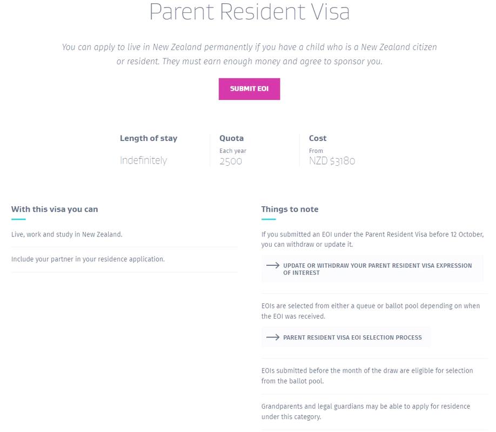Click the Quota label
Screen dimensions: 496x432
coord(231,138)
